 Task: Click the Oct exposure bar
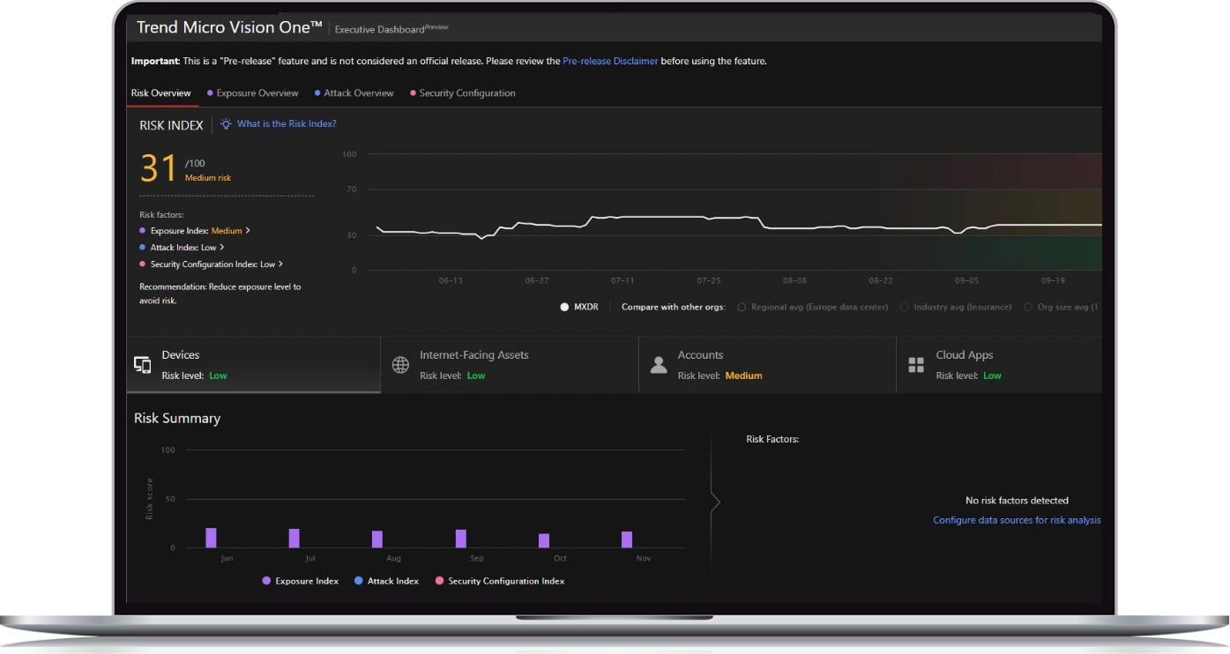pyautogui.click(x=544, y=541)
